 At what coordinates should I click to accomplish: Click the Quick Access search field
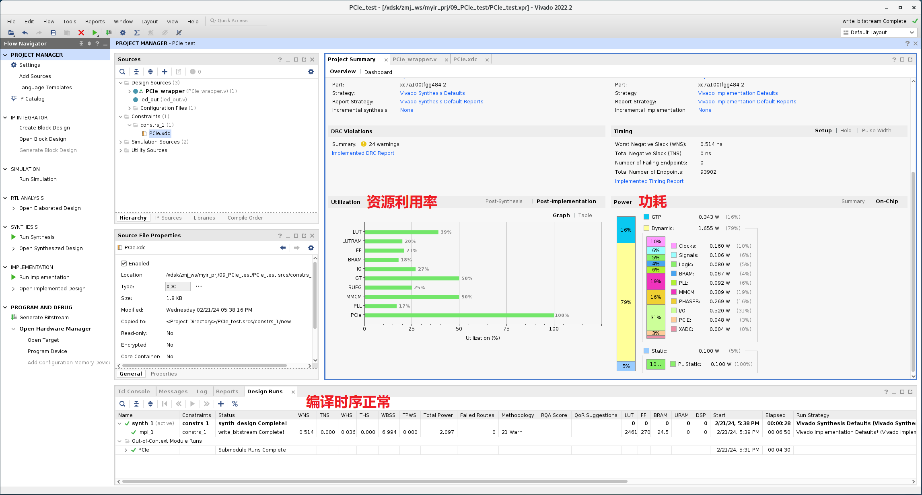(238, 21)
